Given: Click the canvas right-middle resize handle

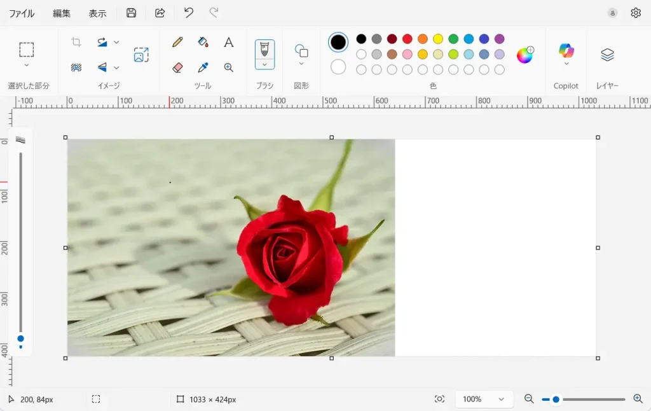Looking at the screenshot, I should pos(598,247).
